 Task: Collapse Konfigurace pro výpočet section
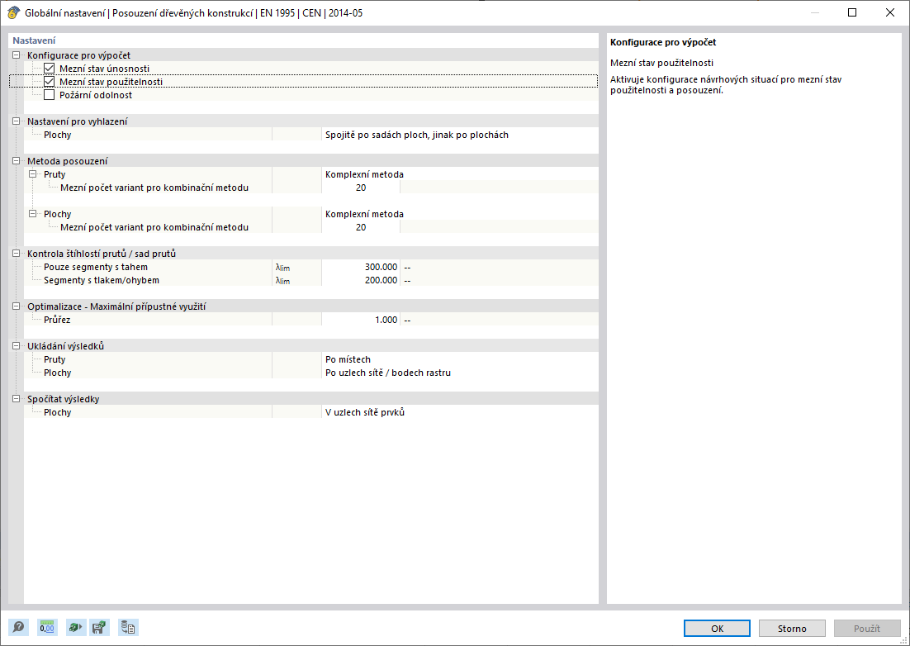pos(17,55)
